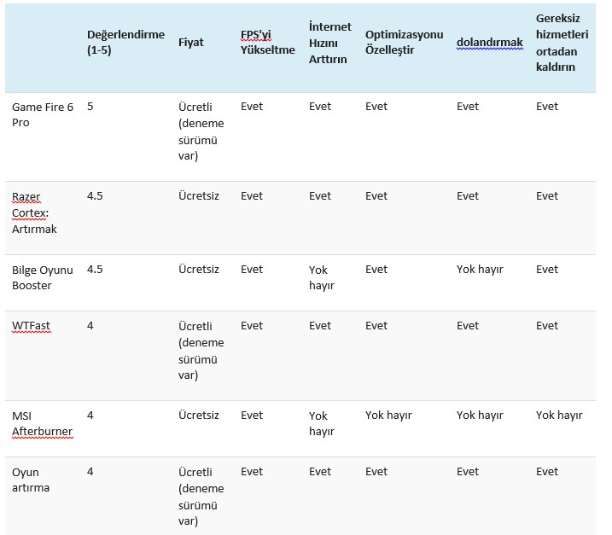Click the rating "5" for Game Fire
This screenshot has height=535, width=612.
tap(90, 107)
